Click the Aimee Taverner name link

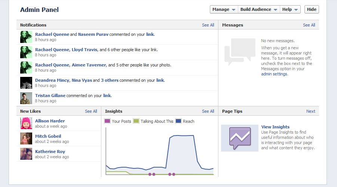click(89, 65)
